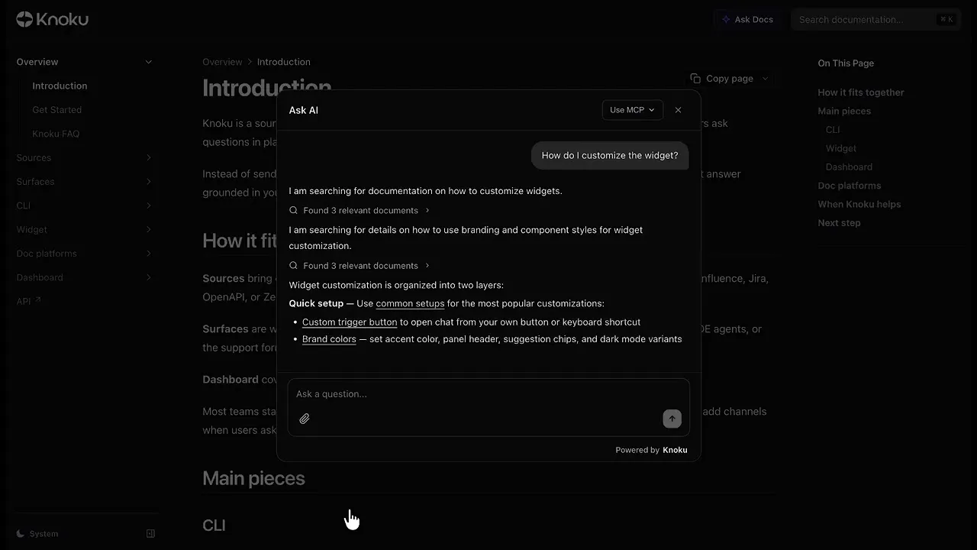The image size is (977, 550).
Task: Select Doc platforms in the sidebar
Action: tap(47, 254)
